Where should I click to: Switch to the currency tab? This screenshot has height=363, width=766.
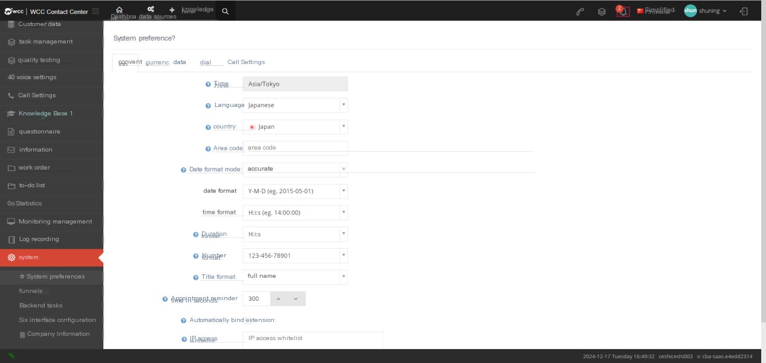(157, 62)
